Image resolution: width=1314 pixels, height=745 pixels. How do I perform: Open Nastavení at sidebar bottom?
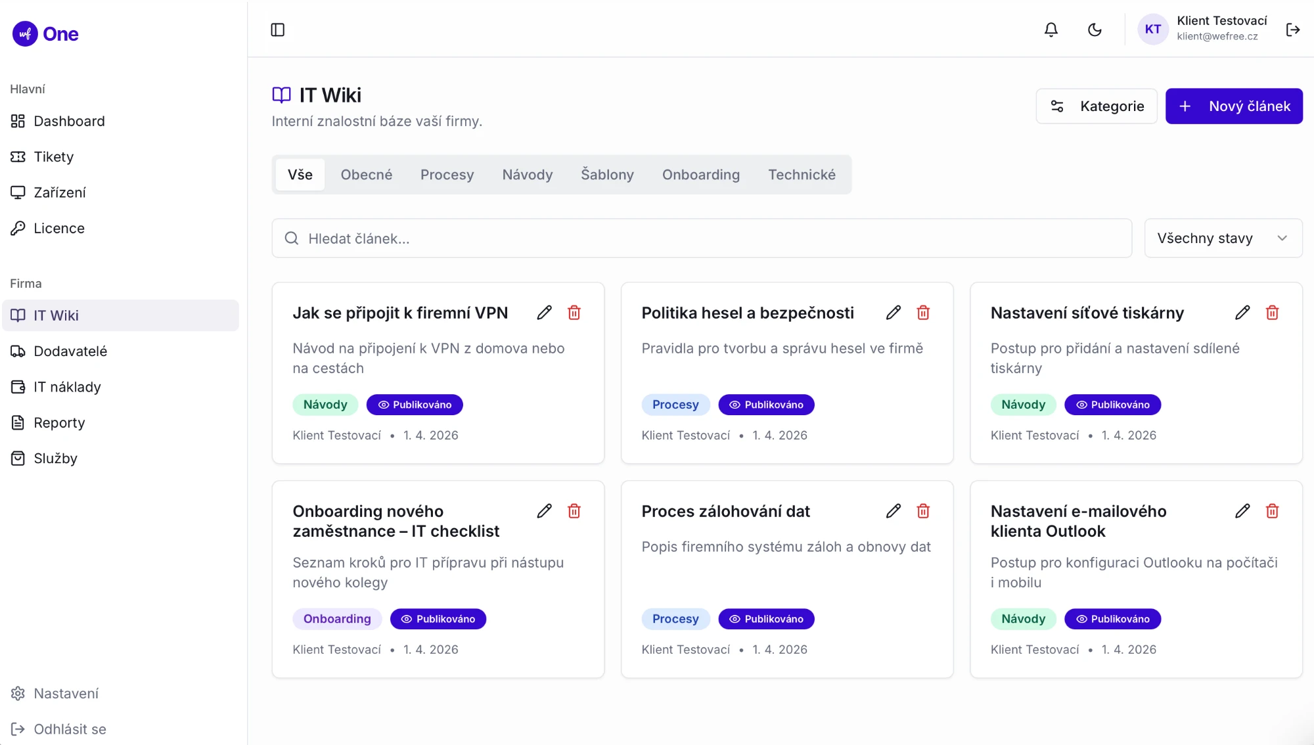coord(121,694)
